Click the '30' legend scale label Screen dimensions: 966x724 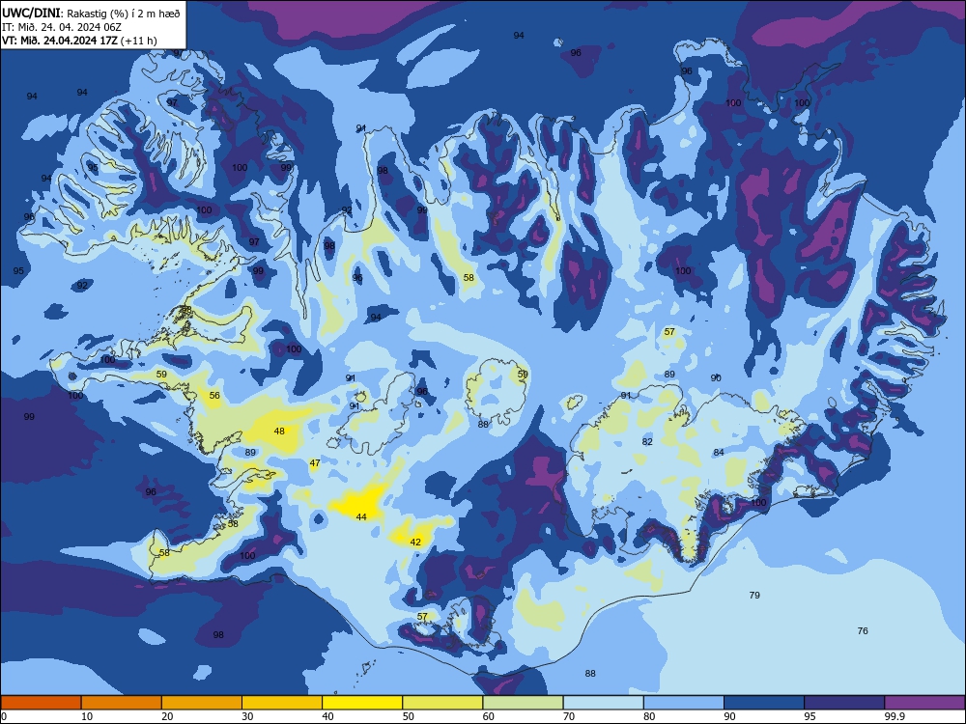click(247, 716)
